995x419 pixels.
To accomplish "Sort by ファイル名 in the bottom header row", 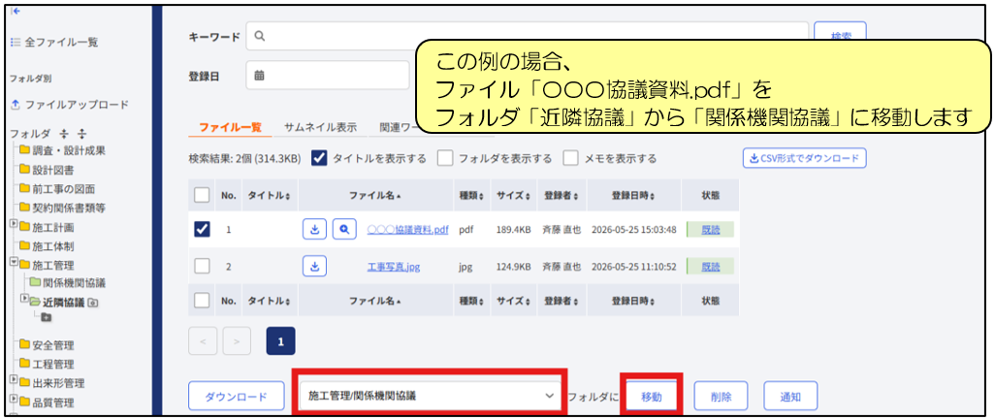I will tap(375, 300).
